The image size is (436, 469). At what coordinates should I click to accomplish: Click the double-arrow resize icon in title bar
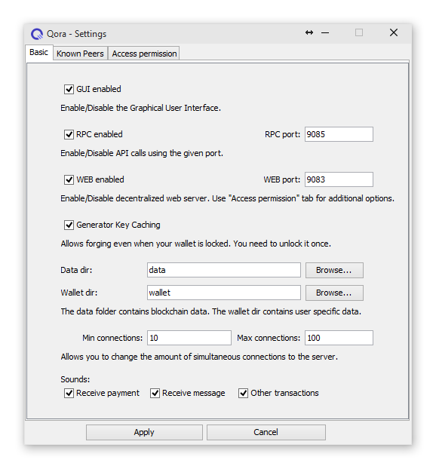tap(309, 32)
